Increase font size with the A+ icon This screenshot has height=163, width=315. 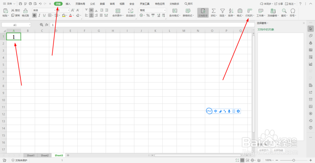click(x=73, y=10)
